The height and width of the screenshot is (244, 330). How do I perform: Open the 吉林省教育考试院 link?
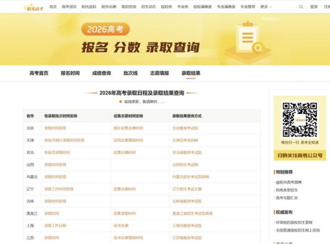pos(187,201)
